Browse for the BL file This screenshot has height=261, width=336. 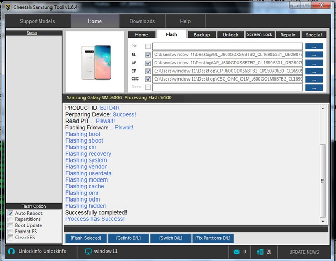[x=314, y=55]
